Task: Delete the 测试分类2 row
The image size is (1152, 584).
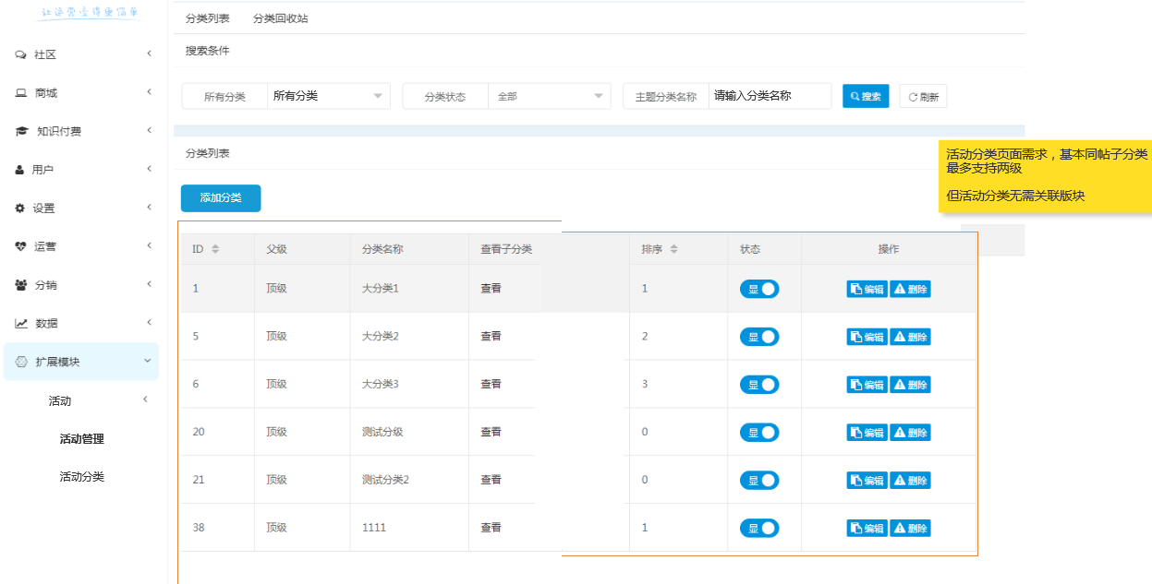Action: (x=910, y=481)
